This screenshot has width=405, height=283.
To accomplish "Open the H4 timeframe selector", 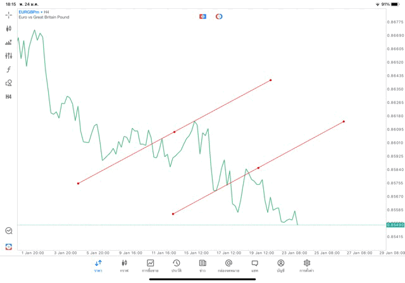I will pyautogui.click(x=9, y=97).
